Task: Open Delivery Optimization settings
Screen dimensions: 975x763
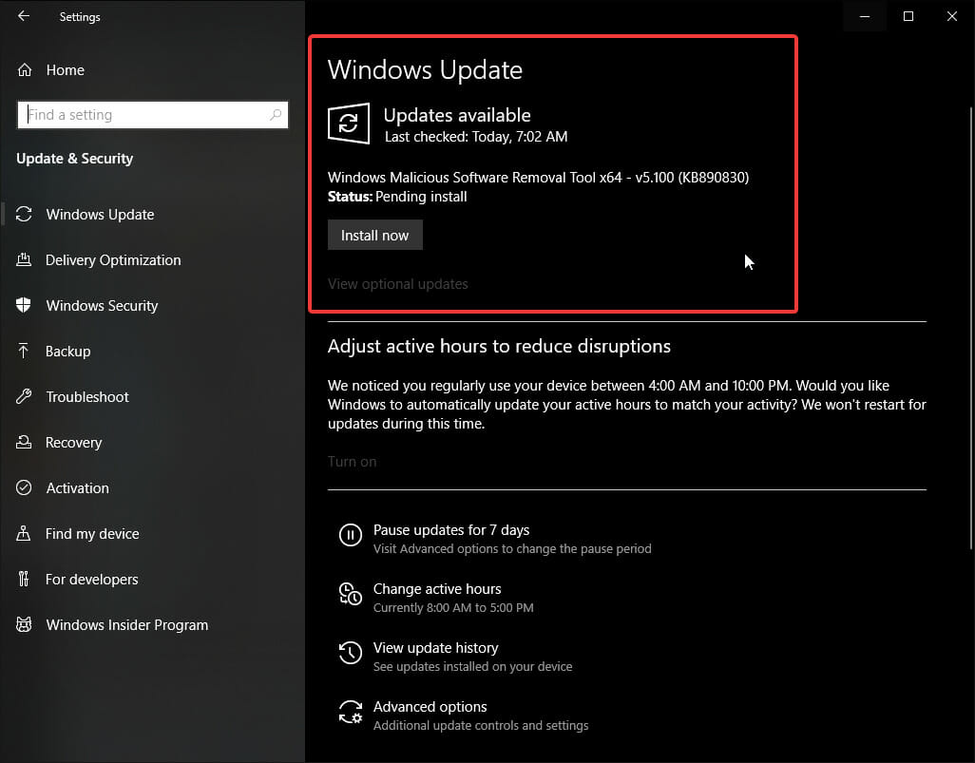Action: (x=113, y=260)
